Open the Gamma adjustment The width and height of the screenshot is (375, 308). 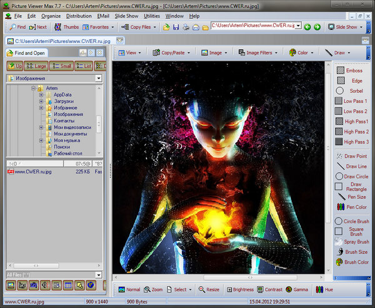[x=297, y=290]
